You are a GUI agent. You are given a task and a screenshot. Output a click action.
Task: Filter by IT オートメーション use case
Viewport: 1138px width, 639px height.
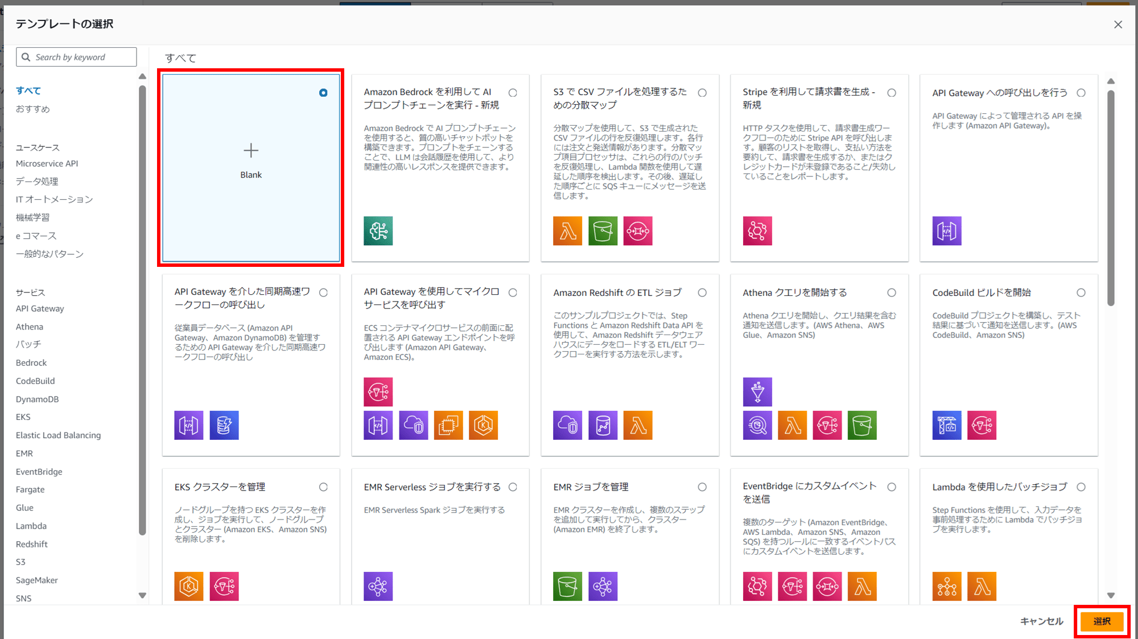(x=55, y=199)
